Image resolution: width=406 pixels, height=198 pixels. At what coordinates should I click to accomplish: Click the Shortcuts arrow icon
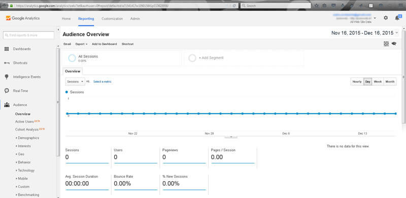[7, 63]
